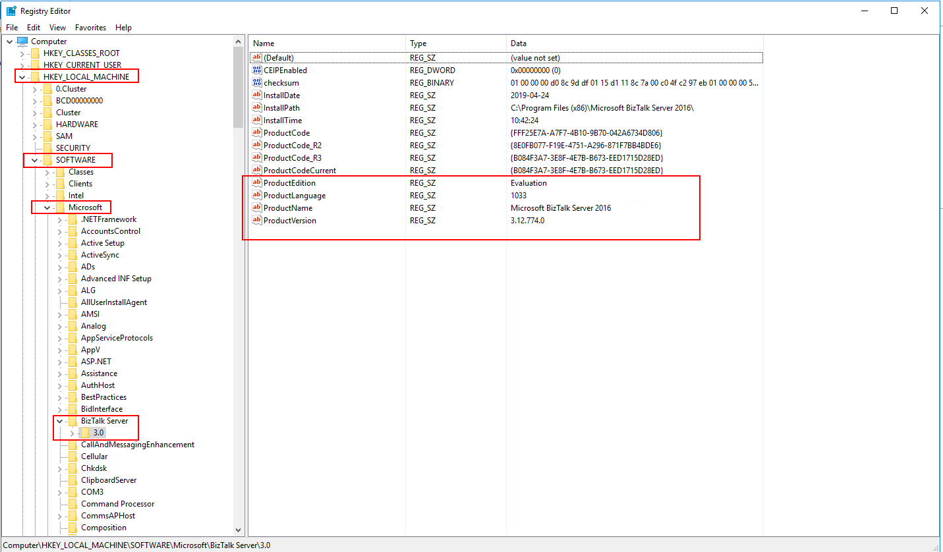Click the folder icon of ASP.NET key
Screen dimensions: 943x552
(x=72, y=362)
